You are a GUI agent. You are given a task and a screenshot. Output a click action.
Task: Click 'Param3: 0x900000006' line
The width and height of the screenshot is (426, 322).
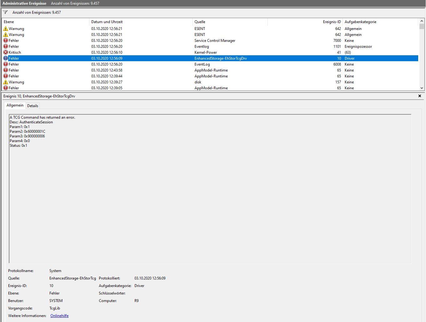pyautogui.click(x=27, y=136)
